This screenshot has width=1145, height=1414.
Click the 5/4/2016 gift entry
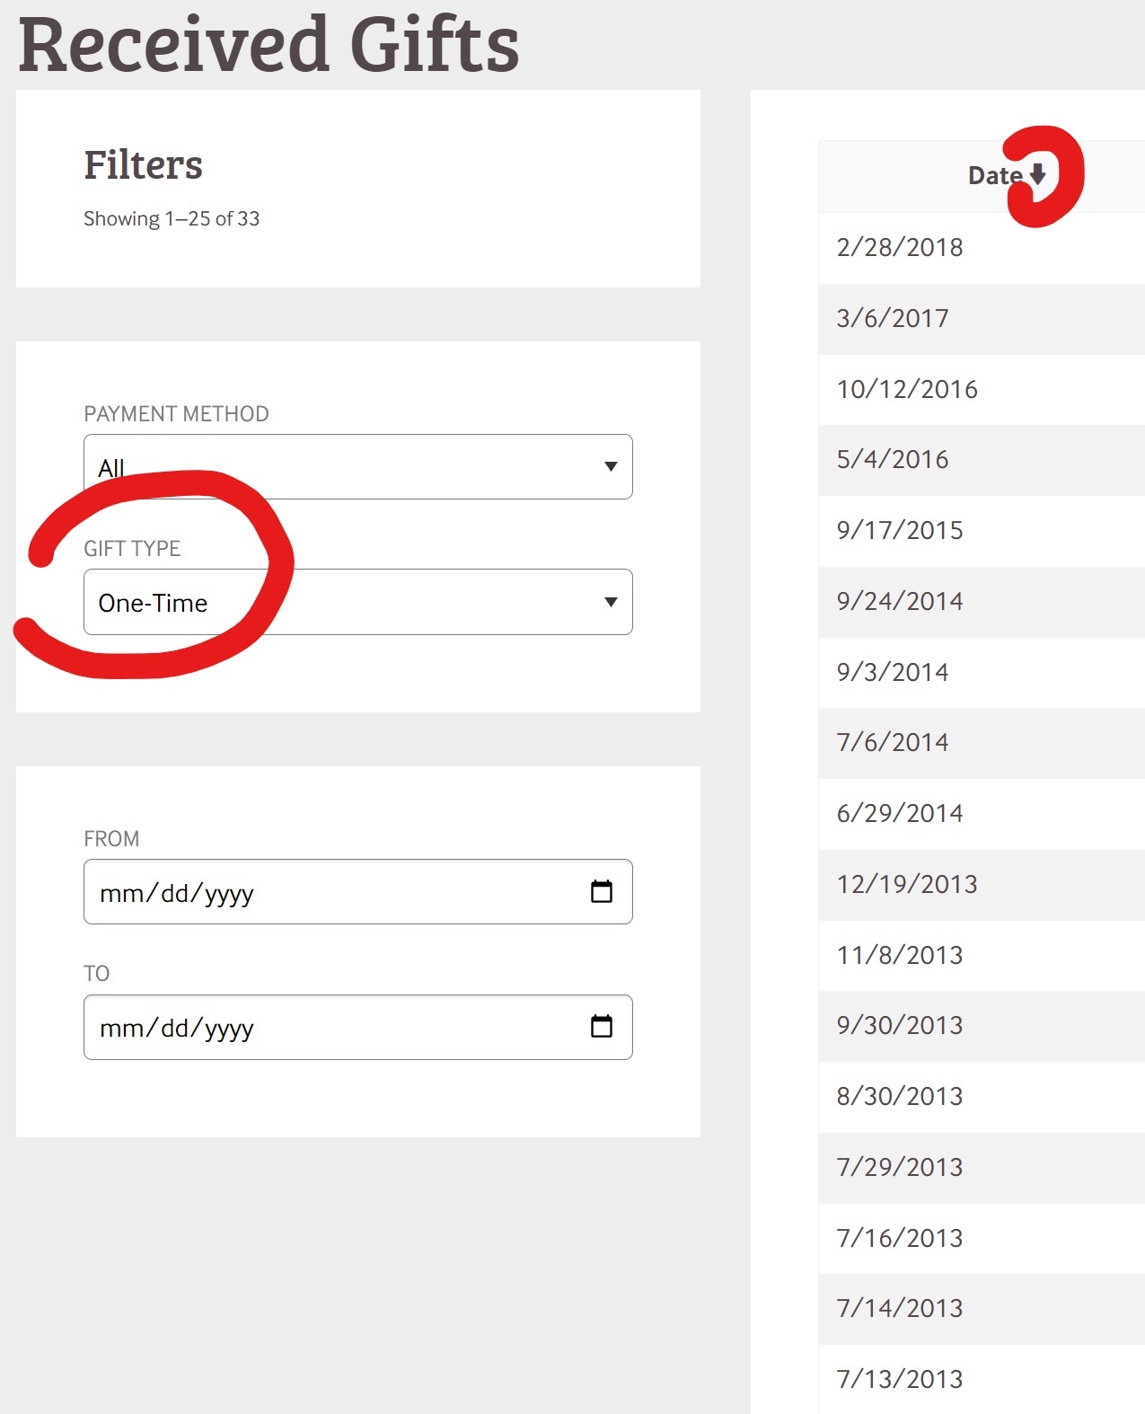[893, 460]
